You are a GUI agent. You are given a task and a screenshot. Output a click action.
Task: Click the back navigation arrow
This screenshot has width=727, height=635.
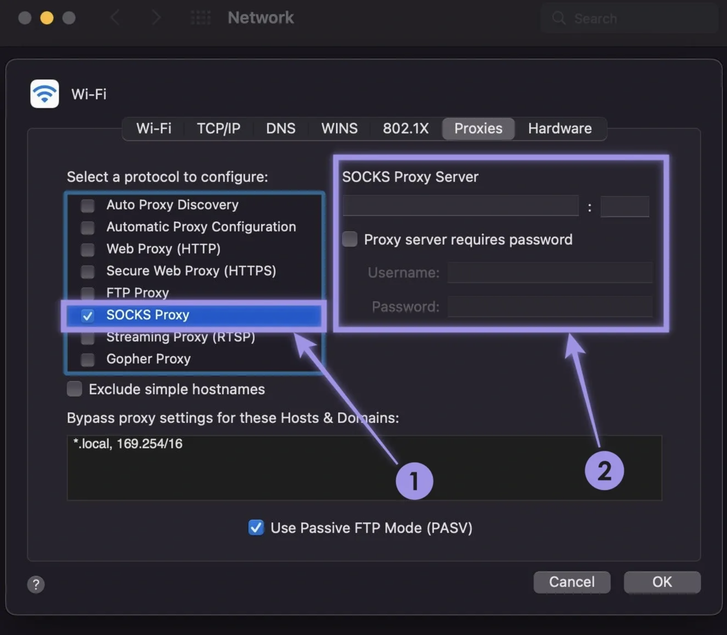[115, 18]
